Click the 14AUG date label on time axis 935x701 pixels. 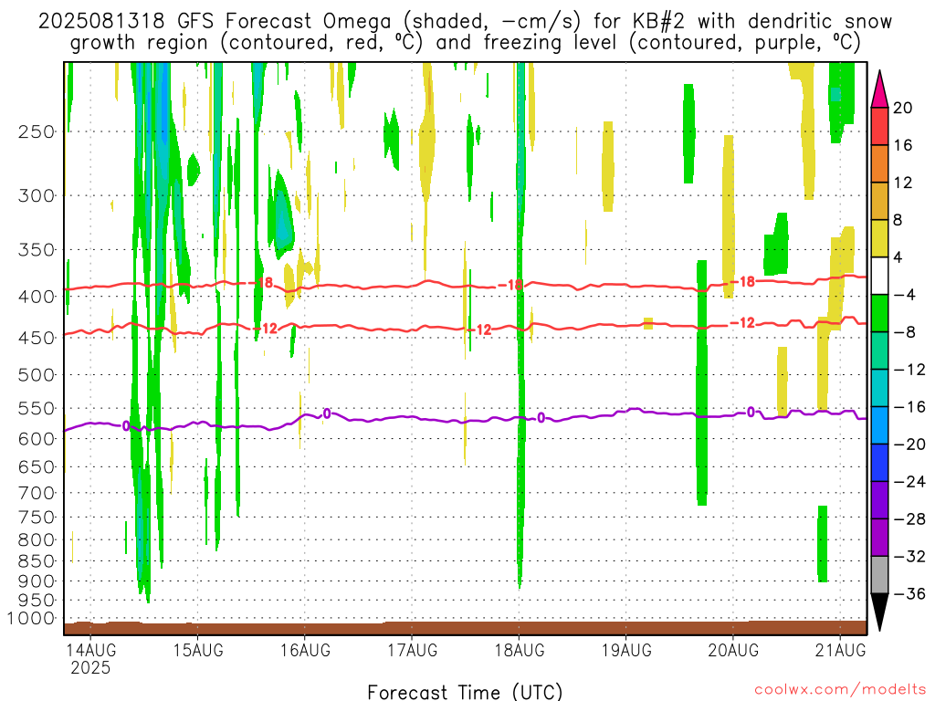(90, 650)
